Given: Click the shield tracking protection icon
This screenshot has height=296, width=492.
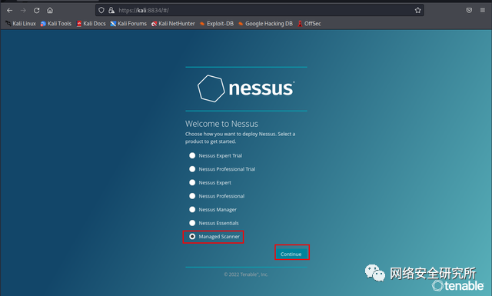Looking at the screenshot, I should [101, 10].
